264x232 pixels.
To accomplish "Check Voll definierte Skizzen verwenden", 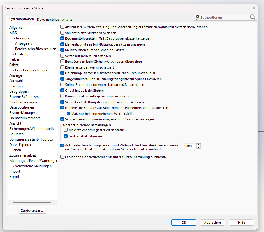I will coord(62,33).
